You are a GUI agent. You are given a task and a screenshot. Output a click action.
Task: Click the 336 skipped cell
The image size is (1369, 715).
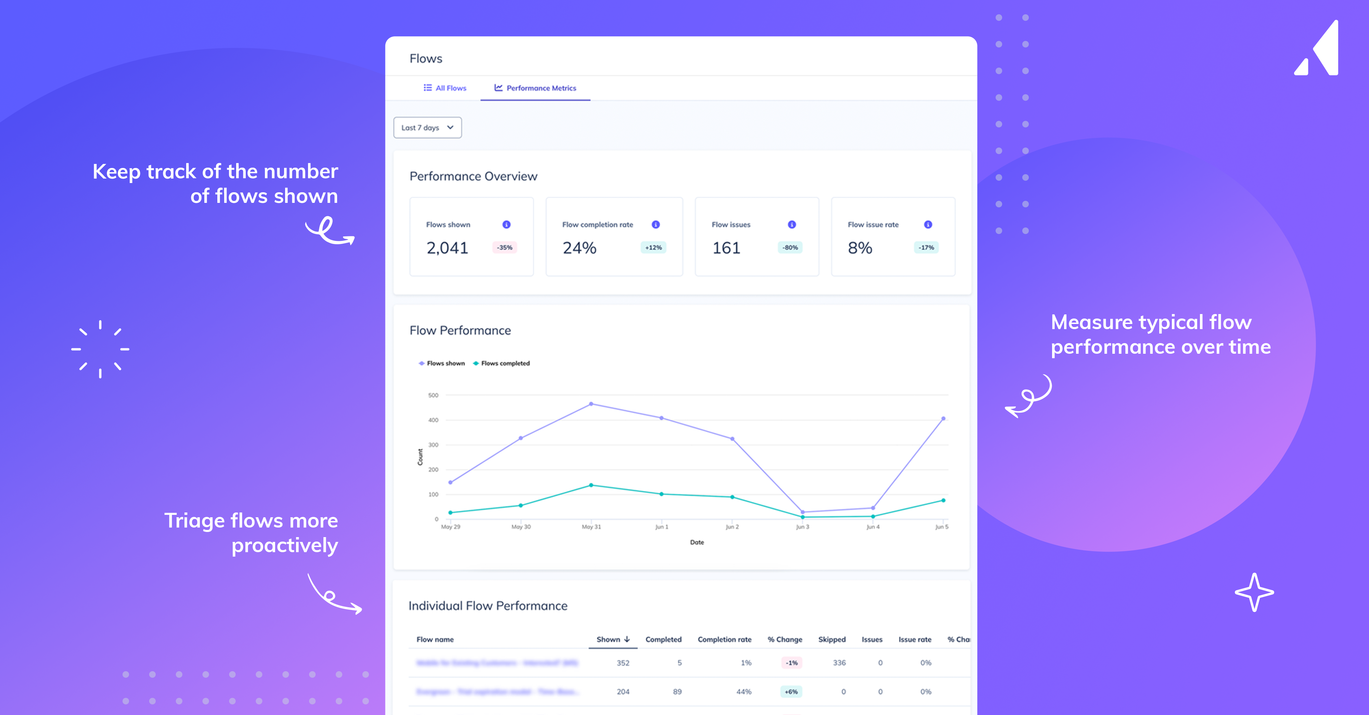(x=839, y=663)
